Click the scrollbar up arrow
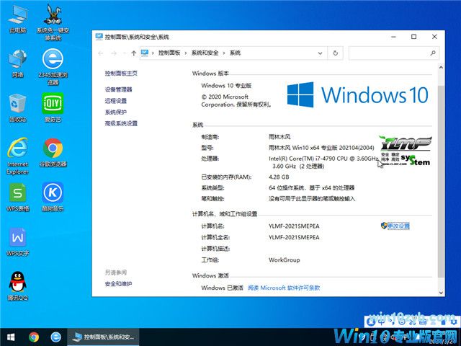This screenshot has width=461, height=346. click(441, 67)
